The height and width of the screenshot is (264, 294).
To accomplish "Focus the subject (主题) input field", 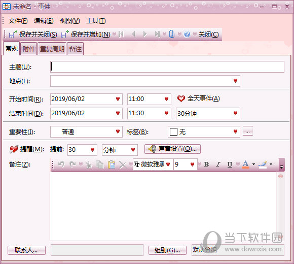I will [167, 67].
